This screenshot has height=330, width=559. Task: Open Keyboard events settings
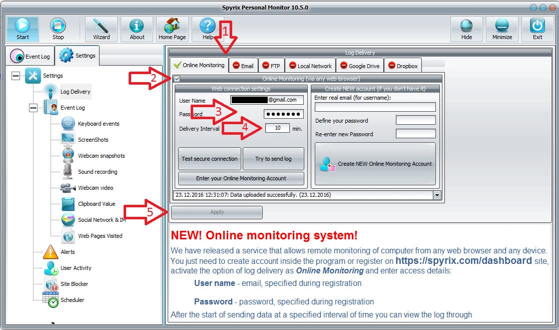[x=99, y=124]
